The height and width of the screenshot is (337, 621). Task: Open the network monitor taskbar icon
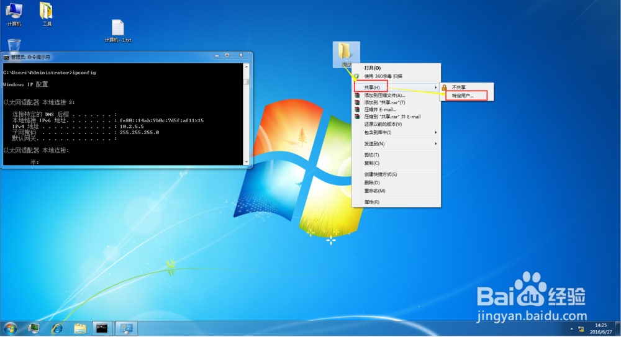34,328
